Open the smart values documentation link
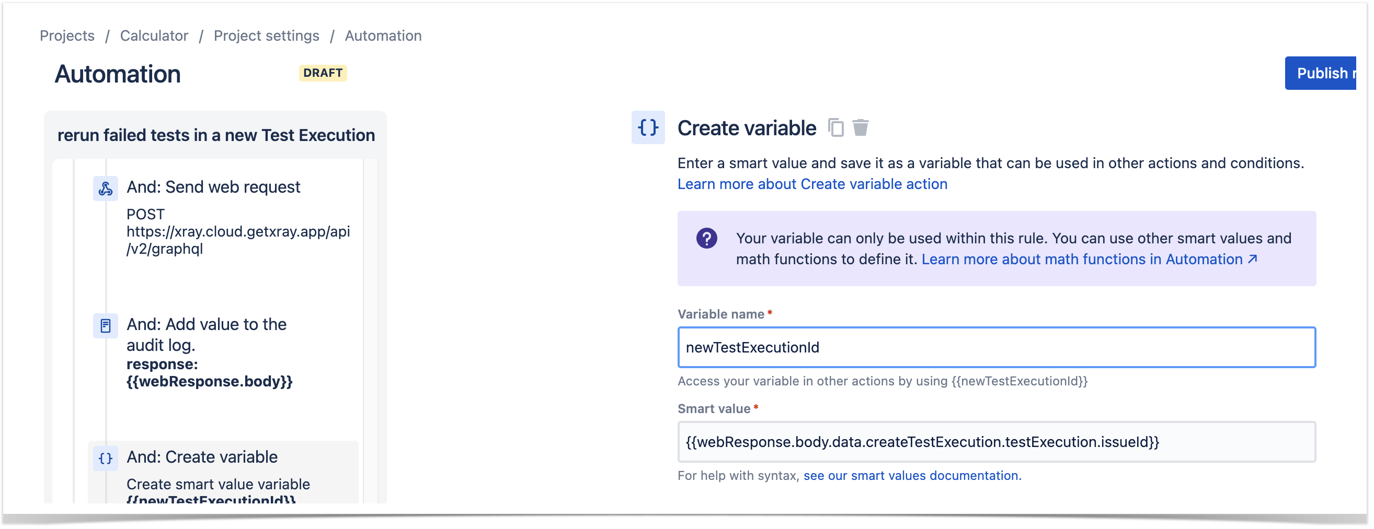 (x=913, y=476)
